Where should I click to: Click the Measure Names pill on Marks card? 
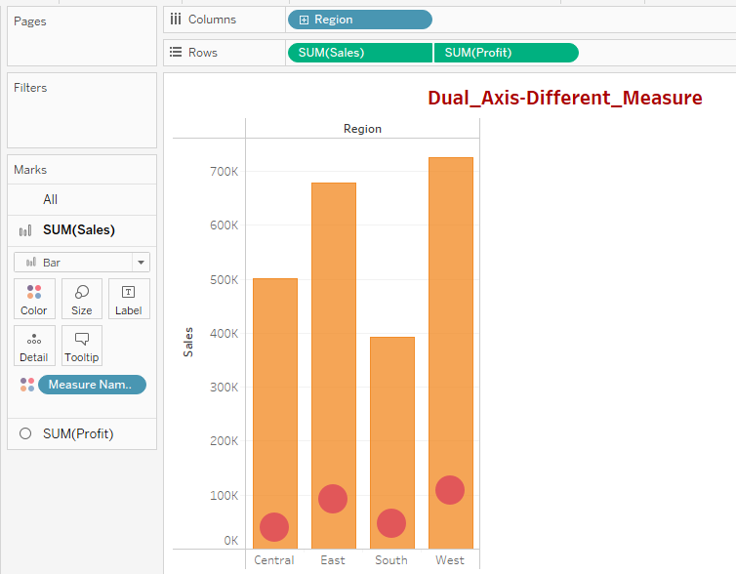(92, 385)
